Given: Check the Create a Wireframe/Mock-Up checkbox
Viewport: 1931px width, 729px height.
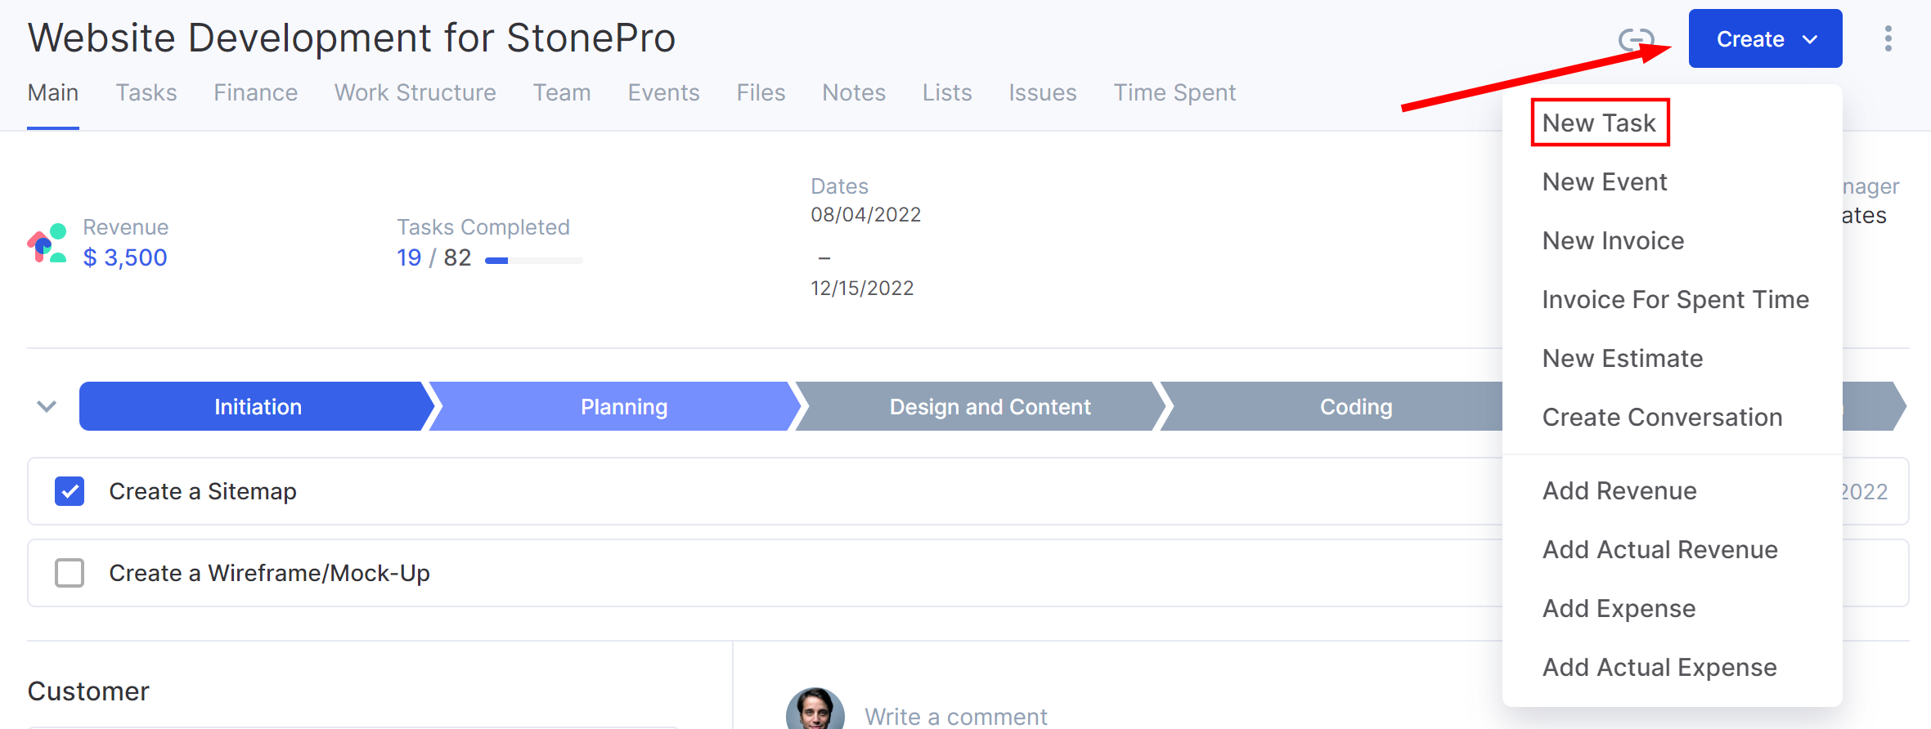Looking at the screenshot, I should click(x=70, y=573).
